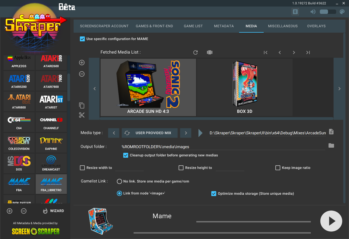Toggle Optimize media storage checkbox
Viewport: 349px width, 239px height.
click(x=214, y=194)
